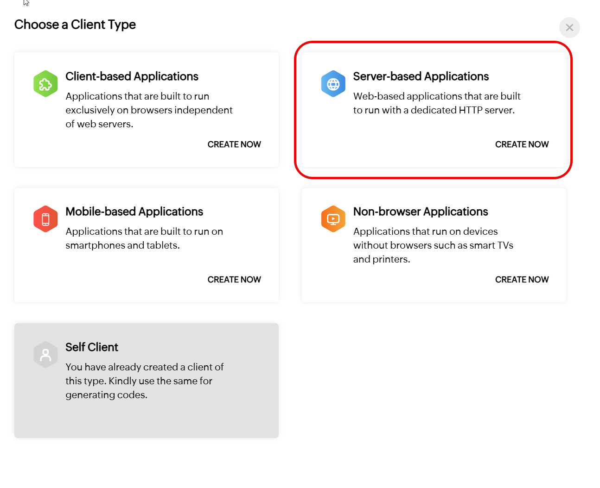This screenshot has width=600, height=488.
Task: Select the Server-based Applications heading
Action: coord(421,76)
